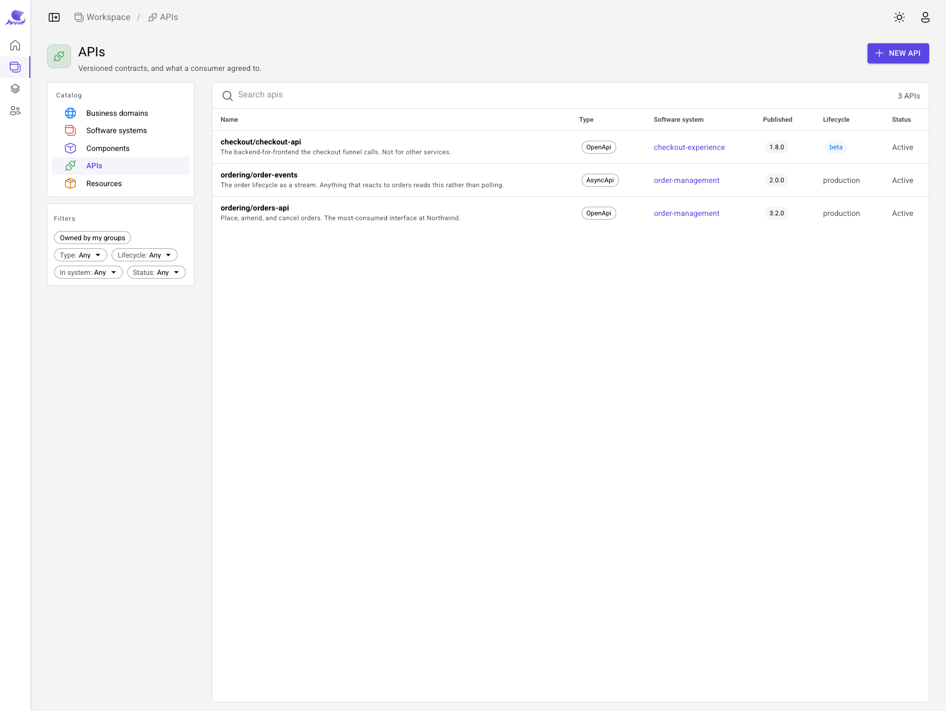The height and width of the screenshot is (711, 946).
Task: Click the Lifecycle column header
Action: pyautogui.click(x=836, y=120)
